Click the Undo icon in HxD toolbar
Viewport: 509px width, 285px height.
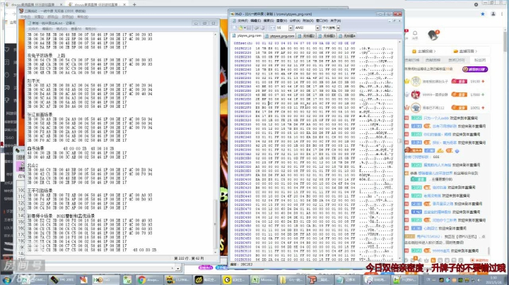tap(257, 28)
